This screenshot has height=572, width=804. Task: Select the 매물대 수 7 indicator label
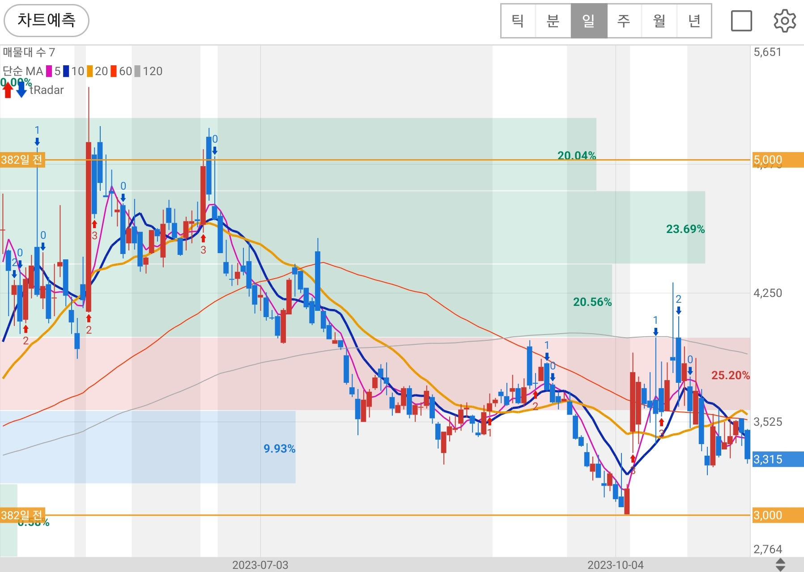click(x=29, y=52)
